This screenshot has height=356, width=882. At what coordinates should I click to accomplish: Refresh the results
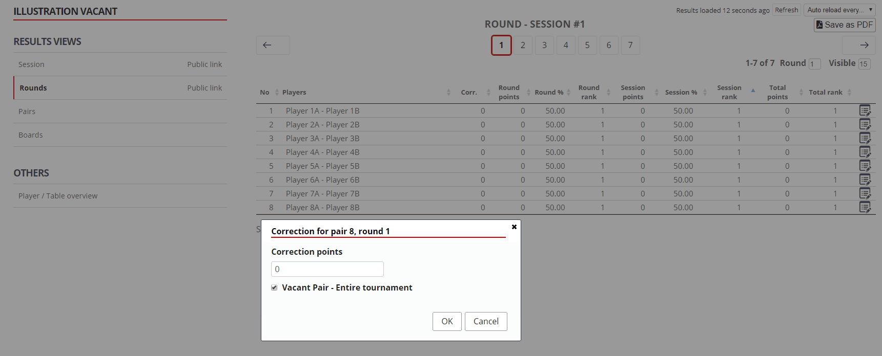[x=786, y=10]
